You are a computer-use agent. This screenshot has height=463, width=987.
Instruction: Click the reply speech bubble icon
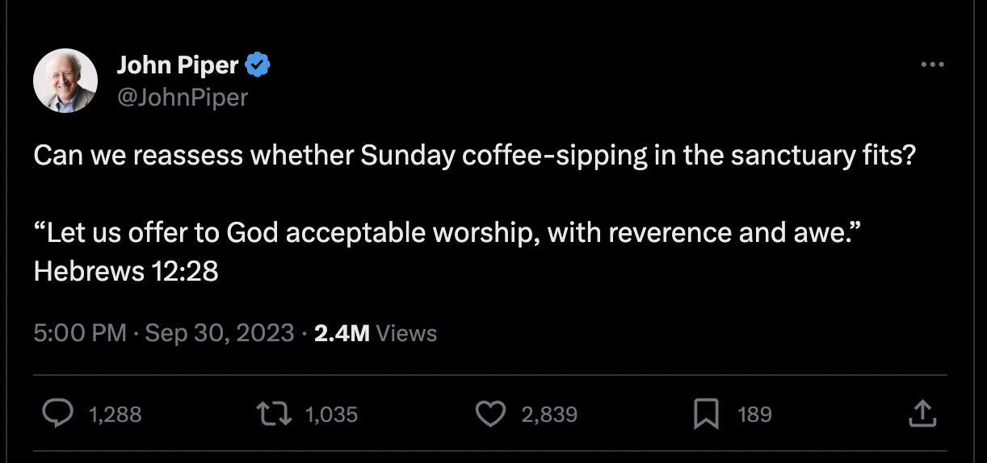(x=57, y=415)
